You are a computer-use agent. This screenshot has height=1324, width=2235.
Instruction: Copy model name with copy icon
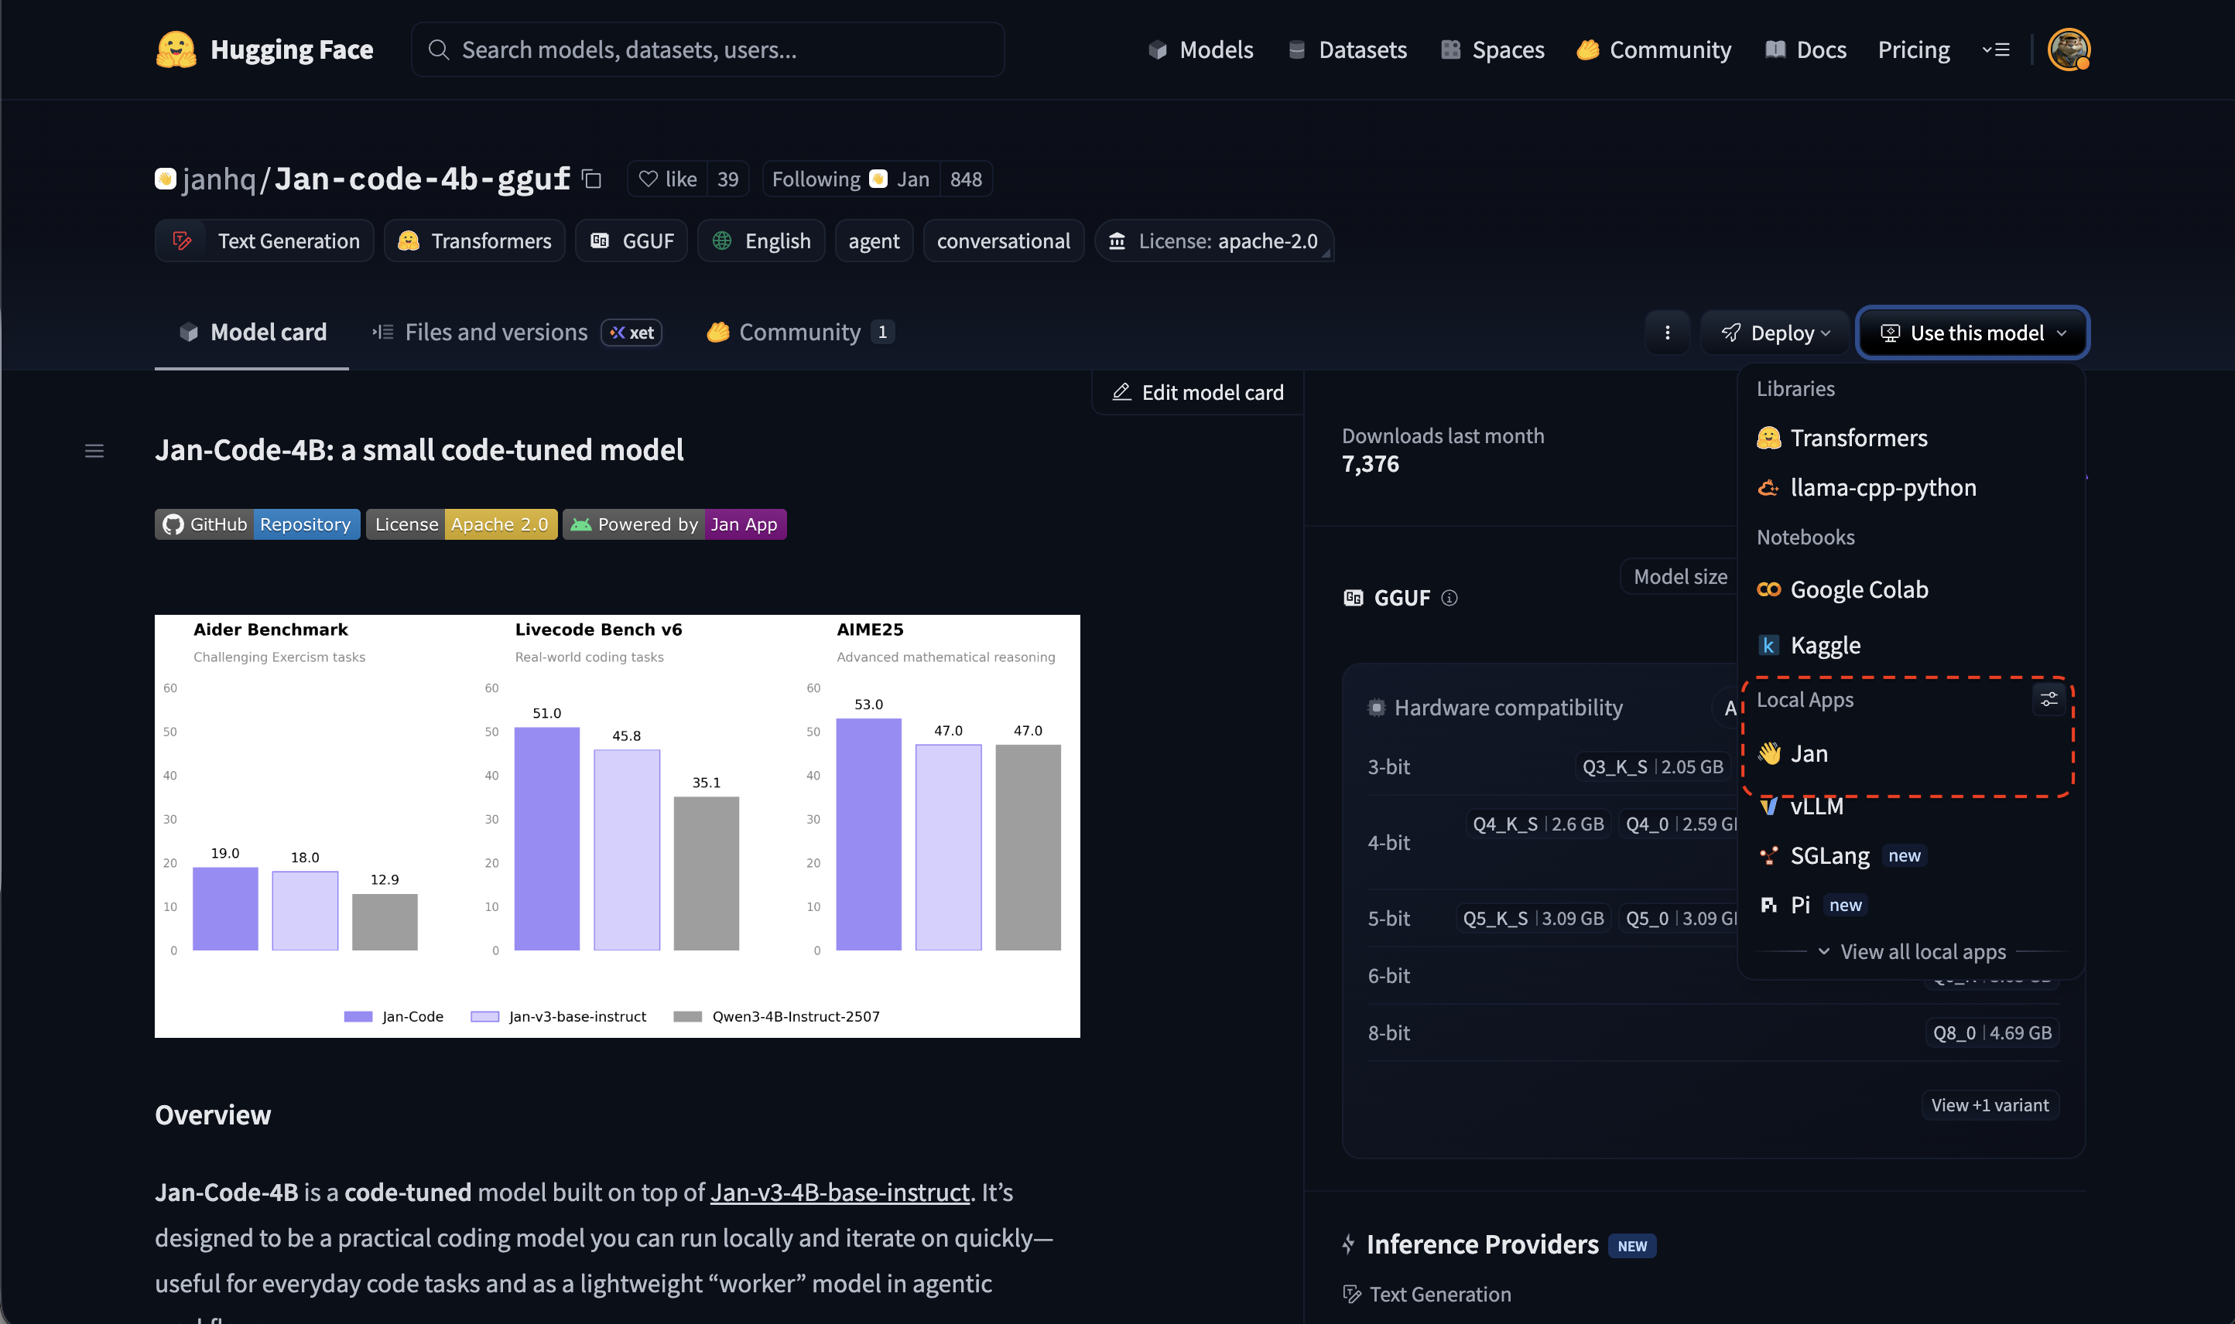coord(591,179)
